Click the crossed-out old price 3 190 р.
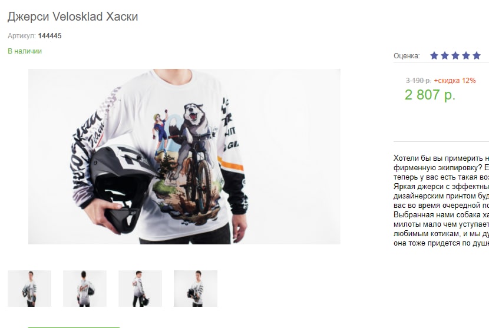 418,81
